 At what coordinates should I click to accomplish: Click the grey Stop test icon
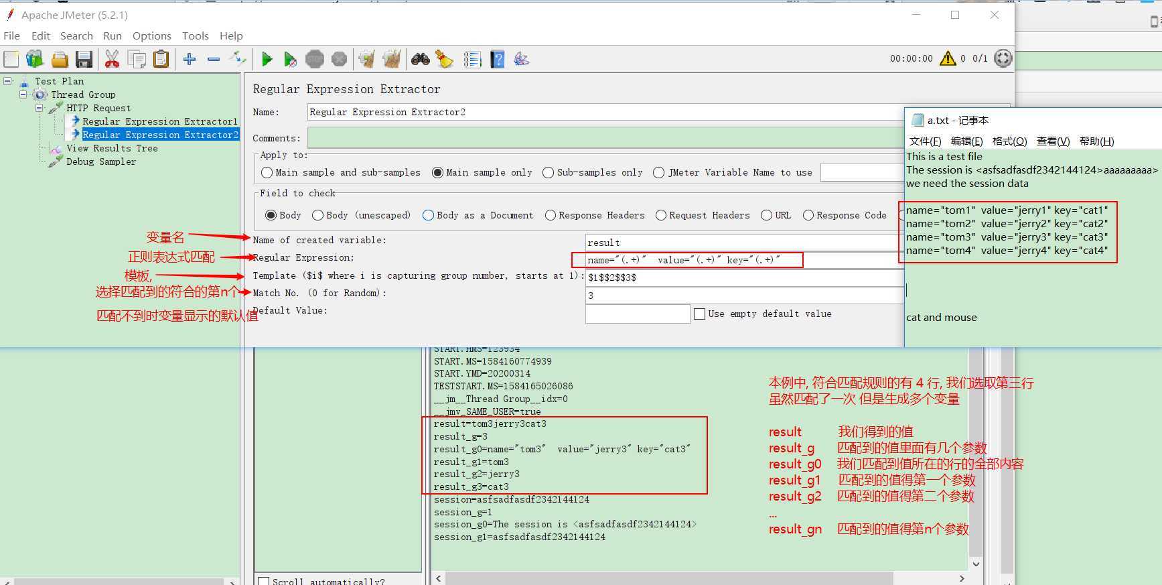(x=315, y=60)
